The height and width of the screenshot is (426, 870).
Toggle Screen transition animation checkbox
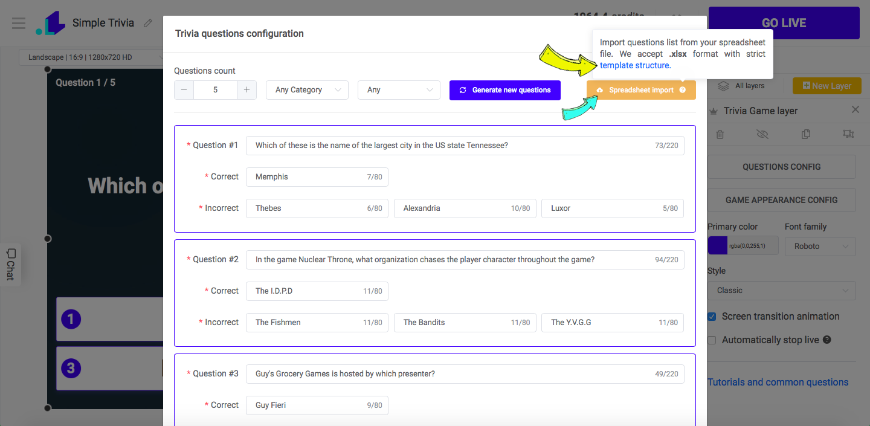pyautogui.click(x=712, y=317)
